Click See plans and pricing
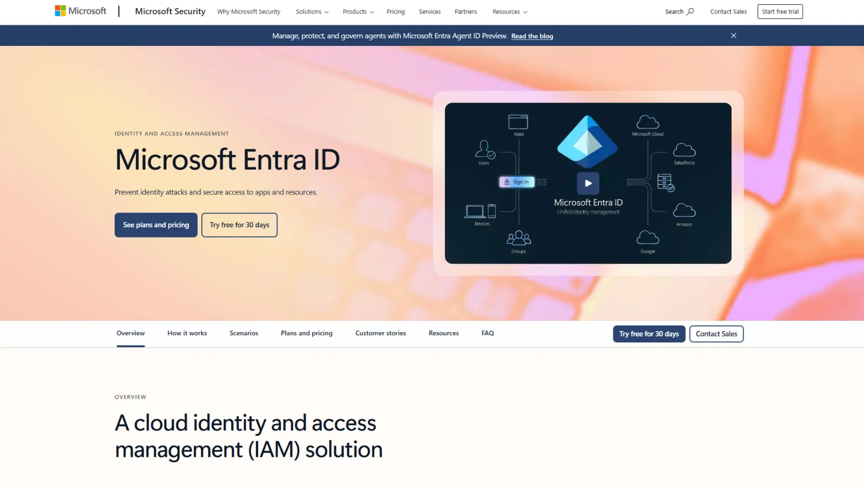Screen dimensions: 864x486 pyautogui.click(x=156, y=225)
